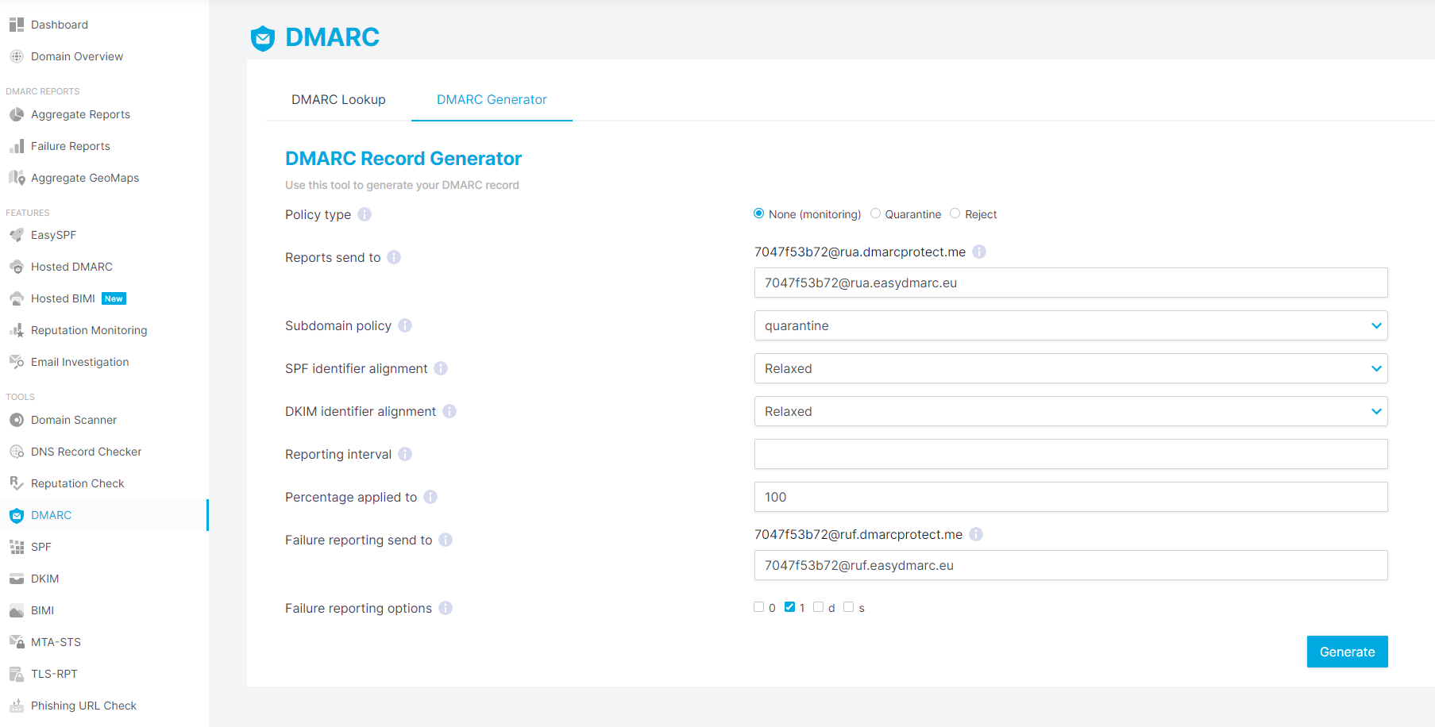Switch to the DMARC Lookup tab
The width and height of the screenshot is (1435, 727).
338,99
